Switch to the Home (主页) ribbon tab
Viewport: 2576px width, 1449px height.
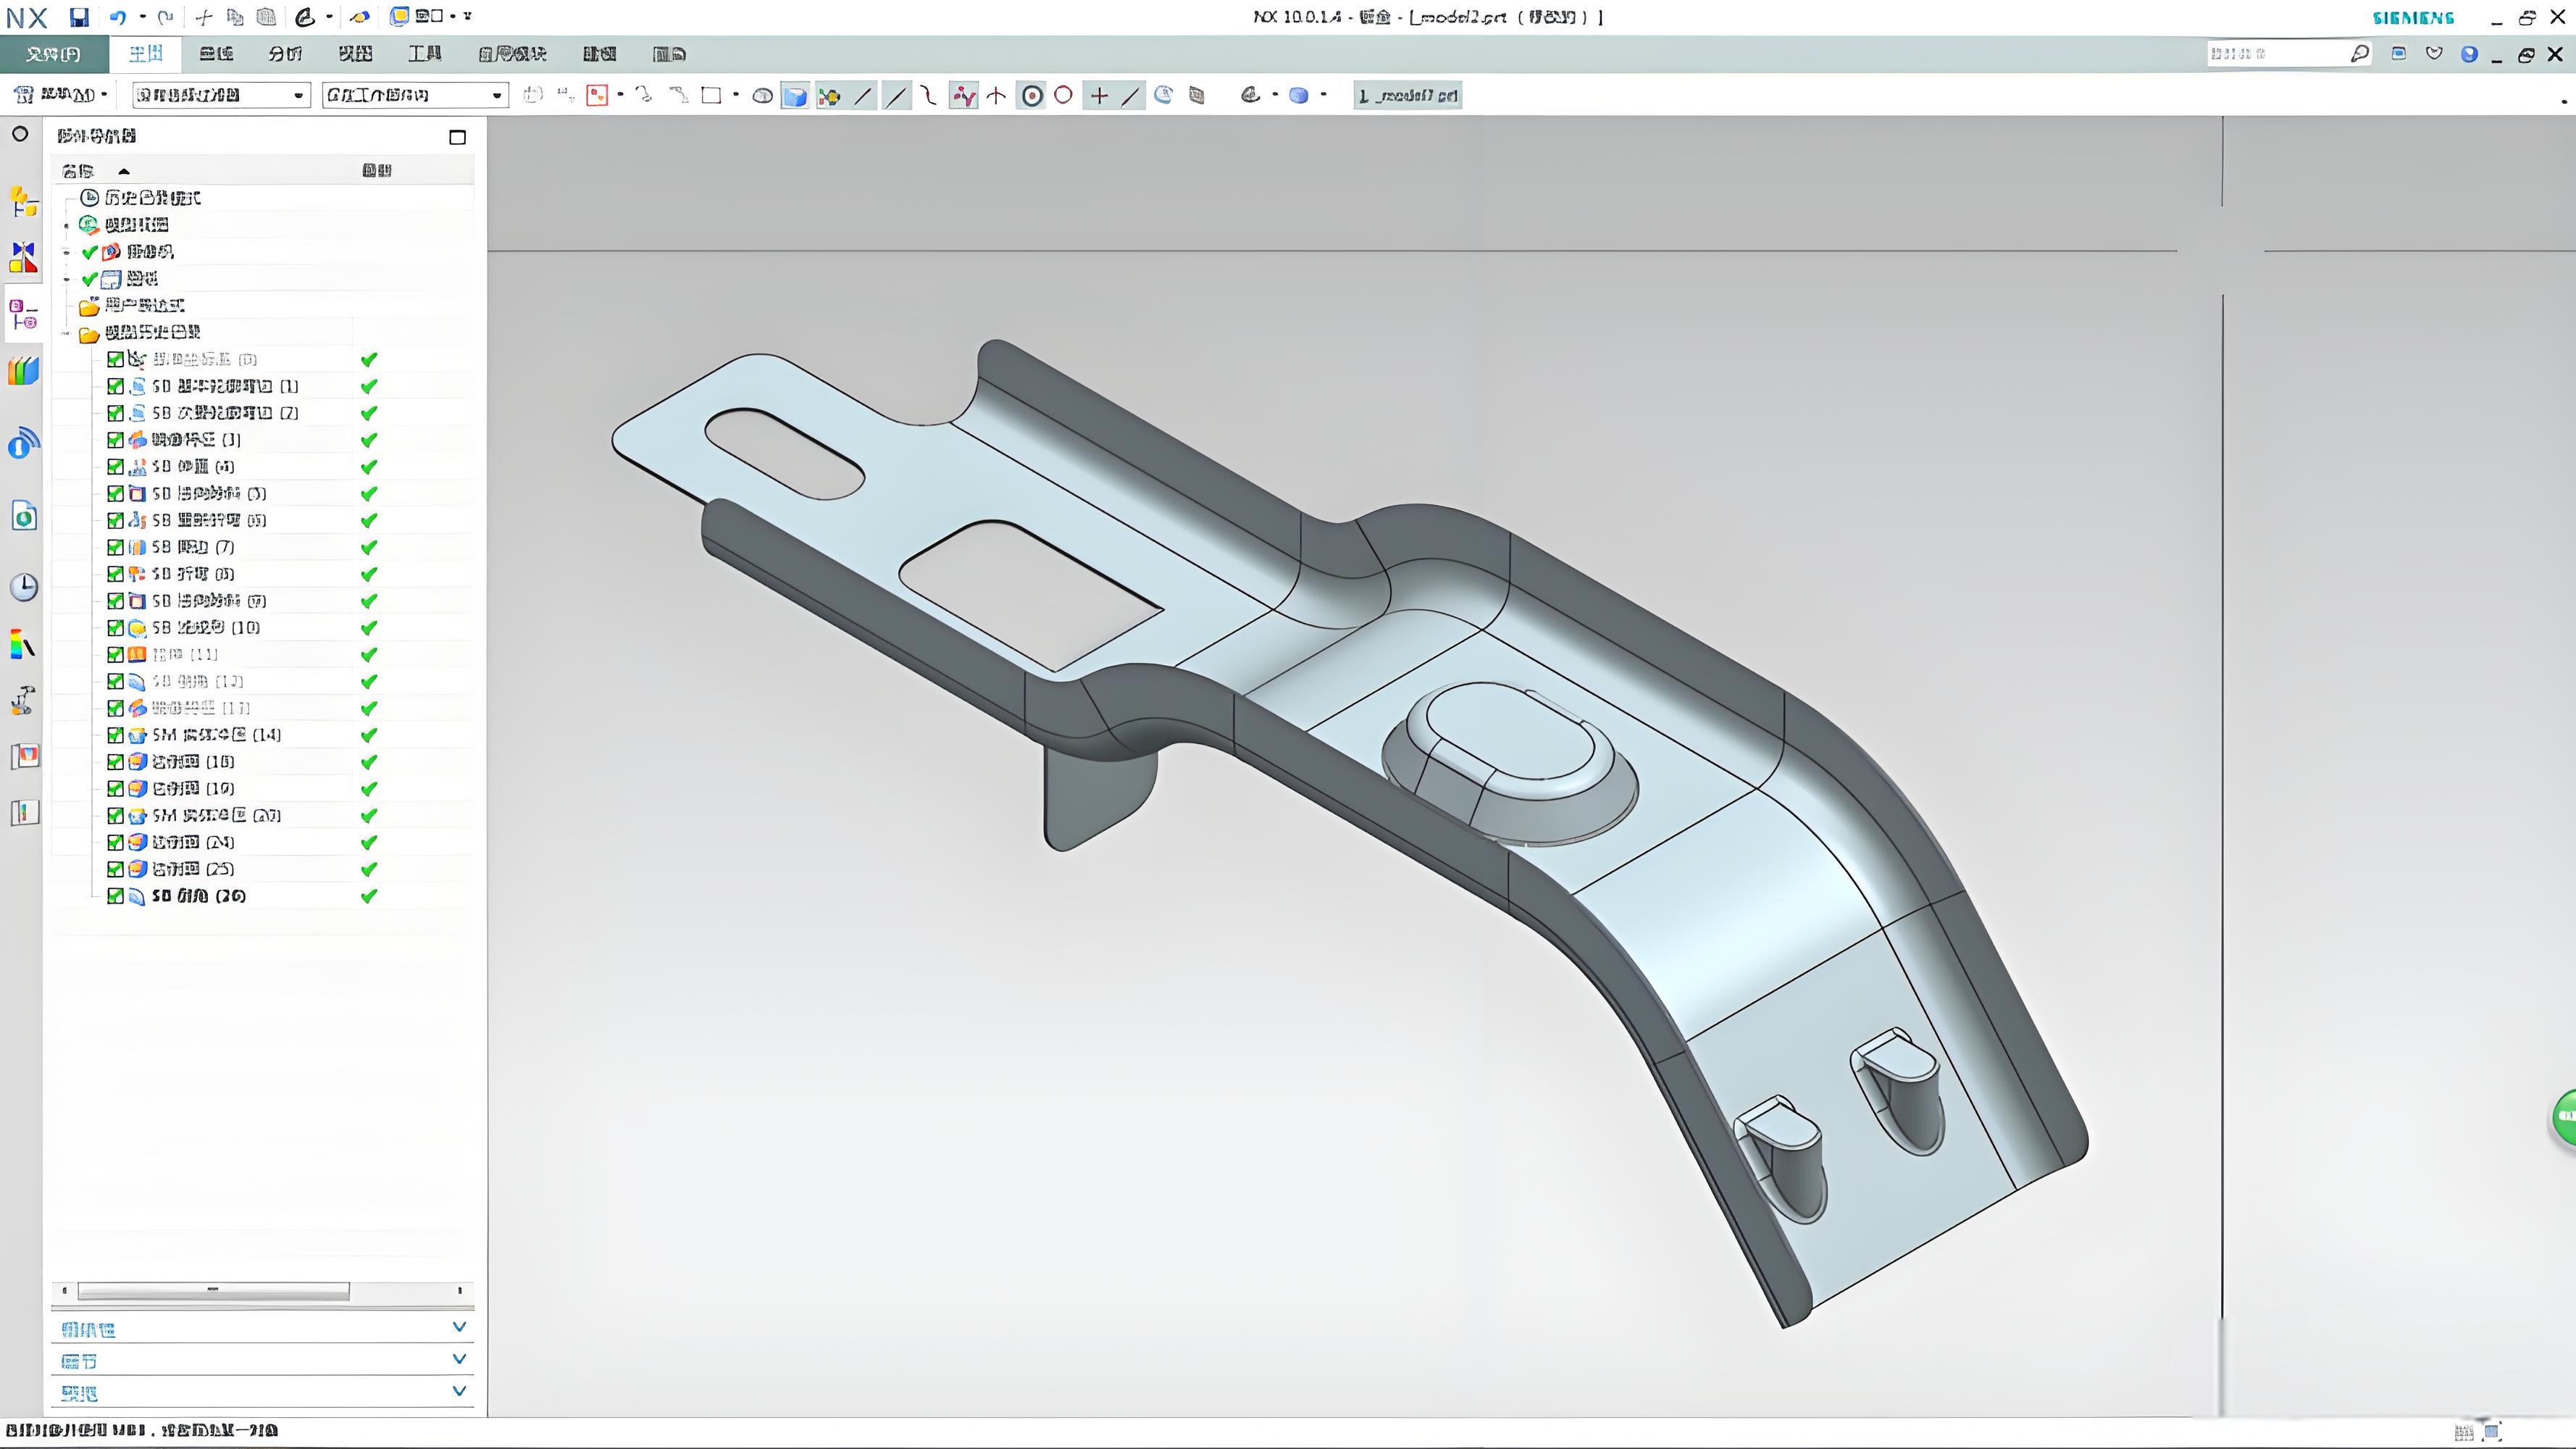click(x=146, y=54)
